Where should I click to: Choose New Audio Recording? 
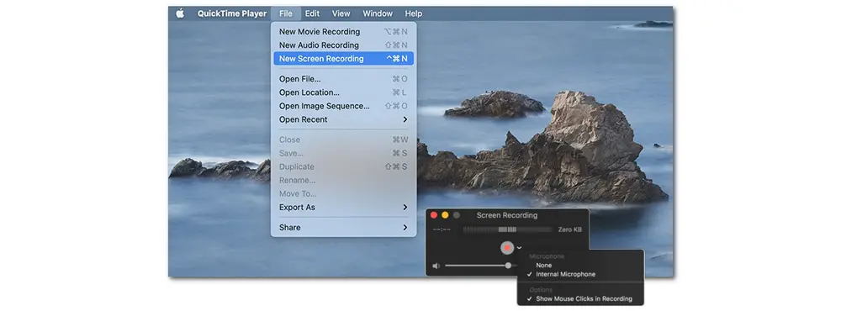tap(343, 45)
